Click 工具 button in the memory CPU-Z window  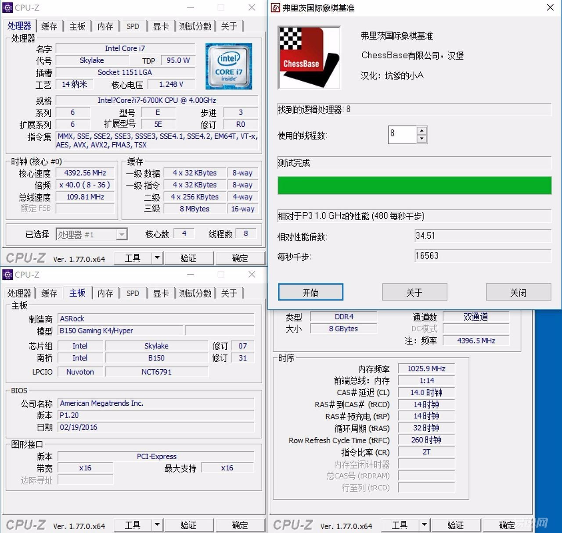click(x=400, y=525)
